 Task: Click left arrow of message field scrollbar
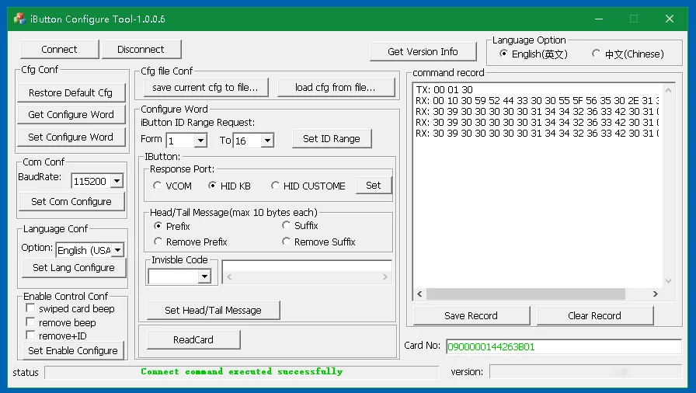(x=229, y=276)
